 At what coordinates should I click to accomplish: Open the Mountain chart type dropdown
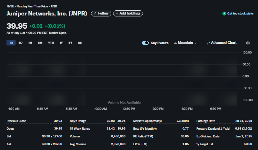coord(185,43)
